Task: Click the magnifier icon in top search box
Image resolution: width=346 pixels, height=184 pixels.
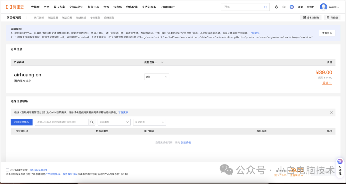Action: click(x=266, y=7)
